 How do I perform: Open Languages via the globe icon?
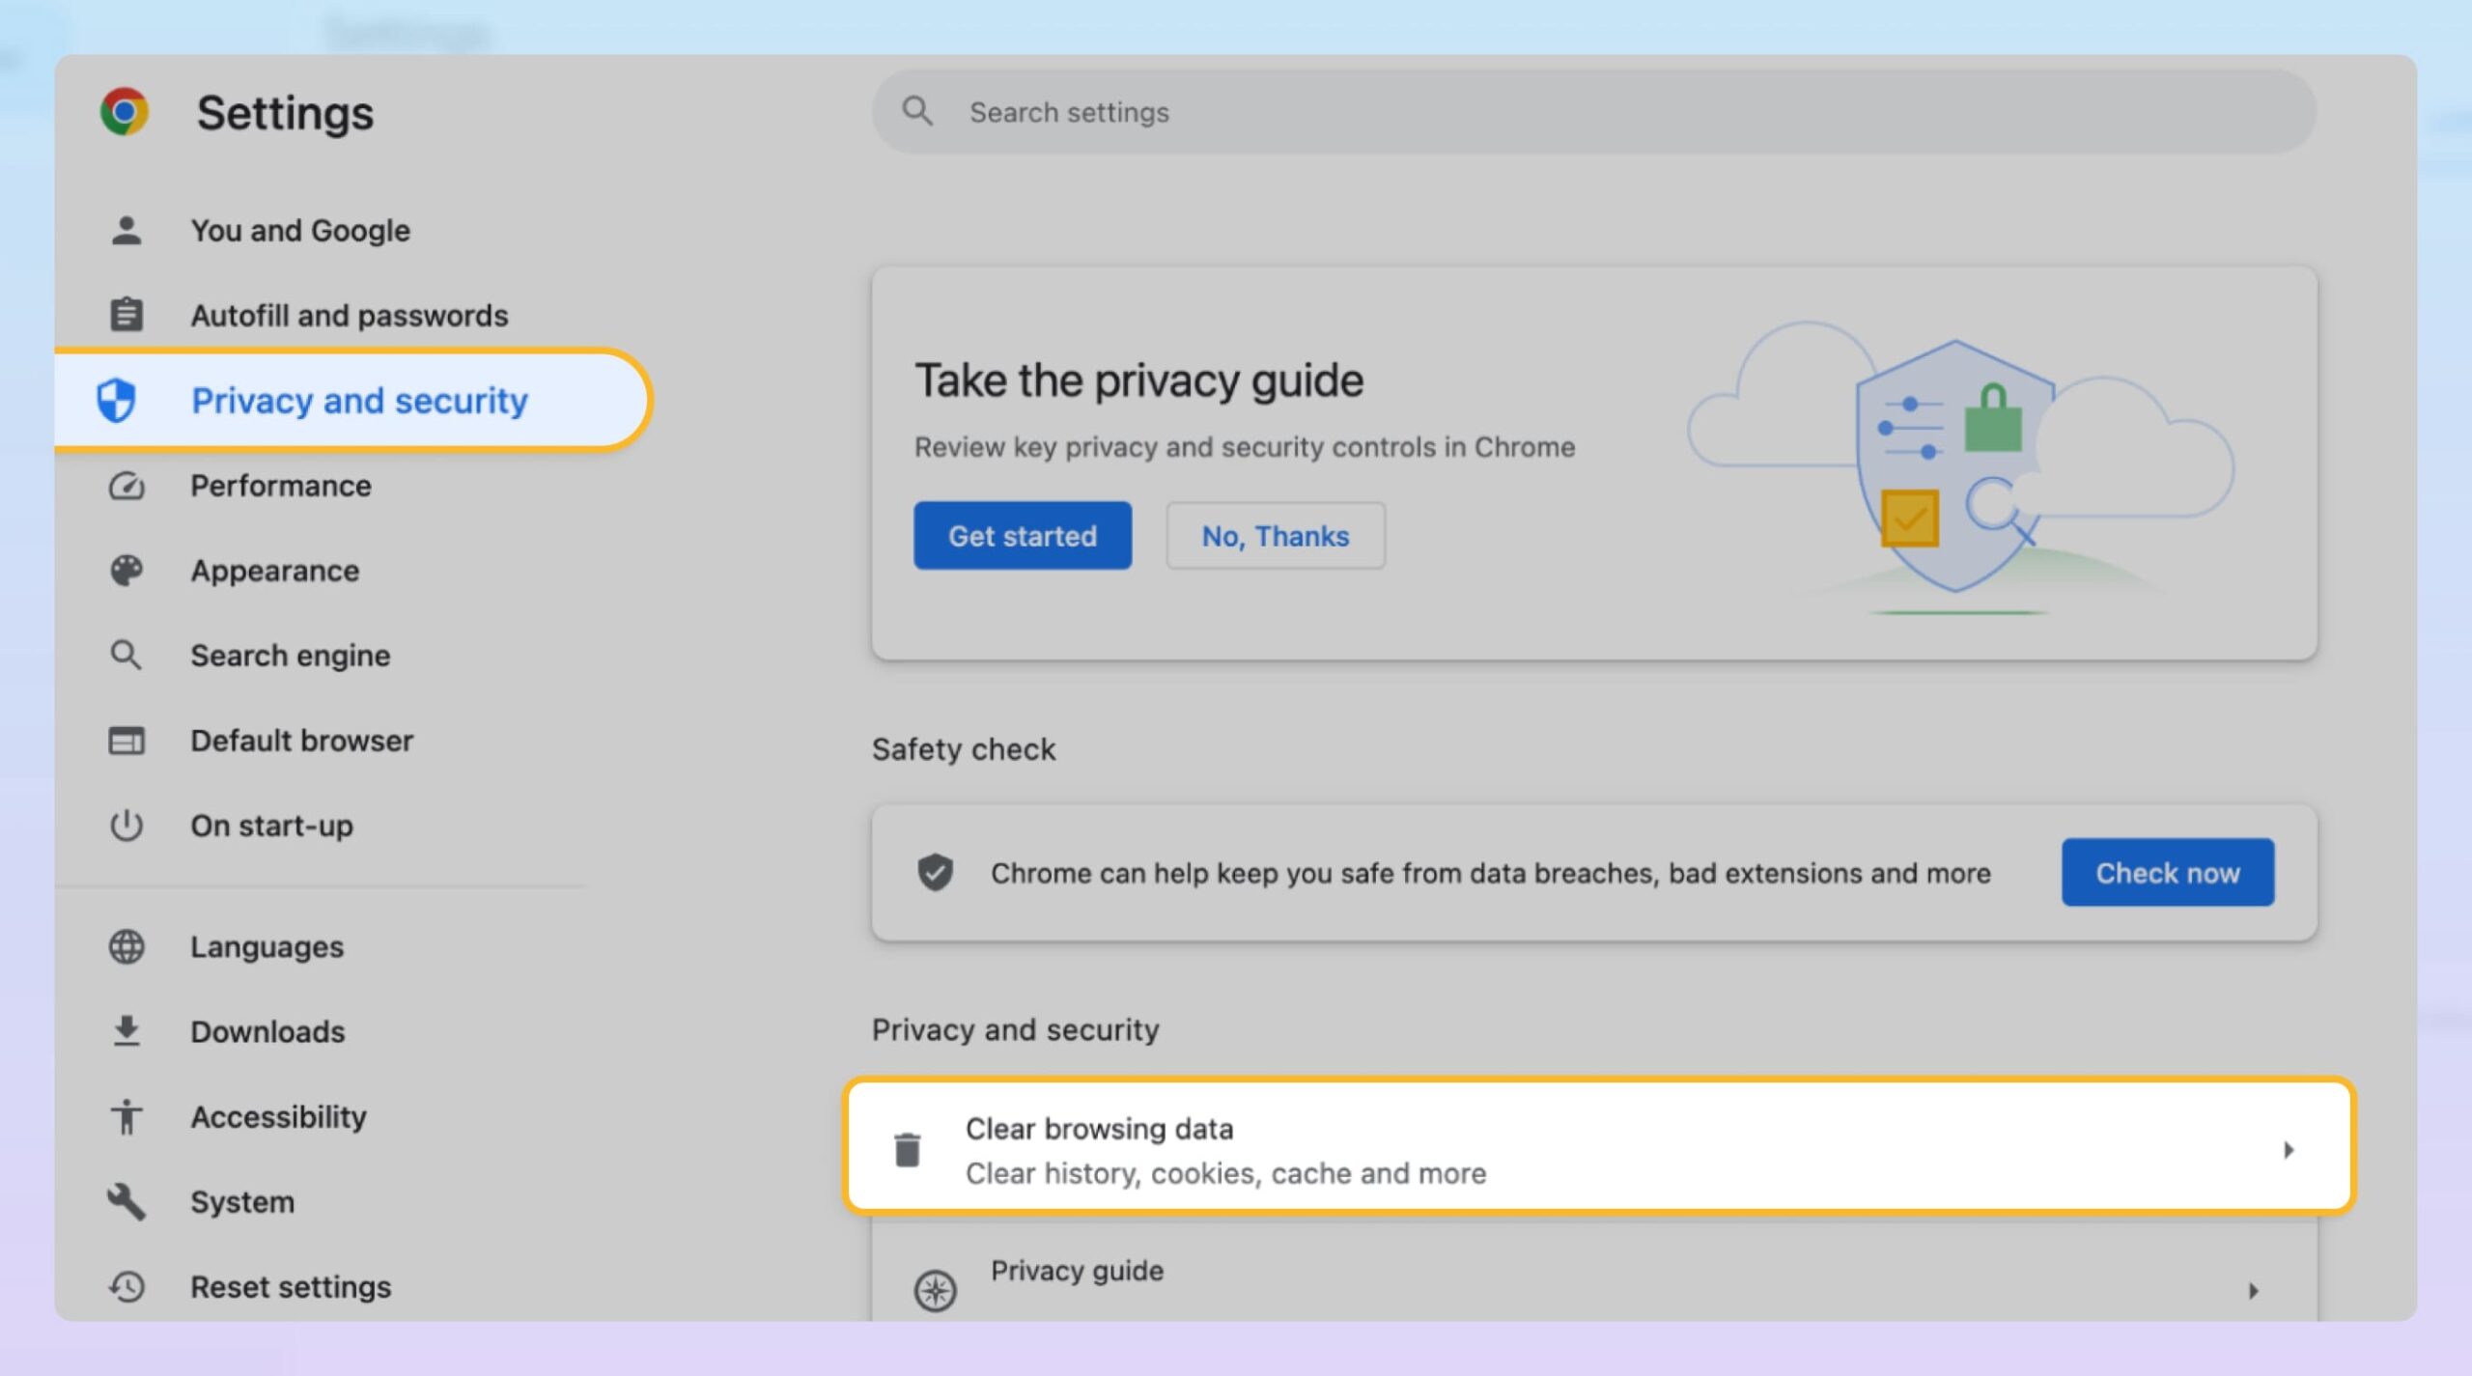click(x=126, y=946)
